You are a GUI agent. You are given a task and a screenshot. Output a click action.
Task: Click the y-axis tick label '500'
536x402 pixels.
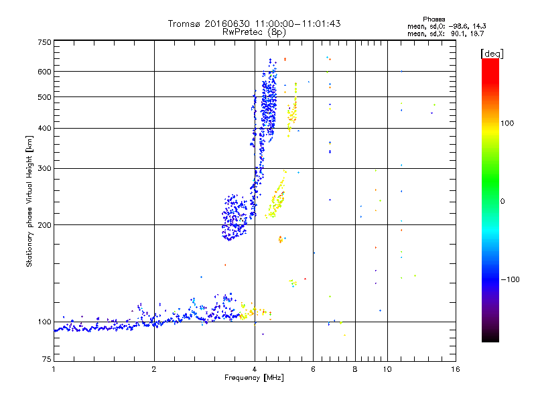(x=44, y=97)
